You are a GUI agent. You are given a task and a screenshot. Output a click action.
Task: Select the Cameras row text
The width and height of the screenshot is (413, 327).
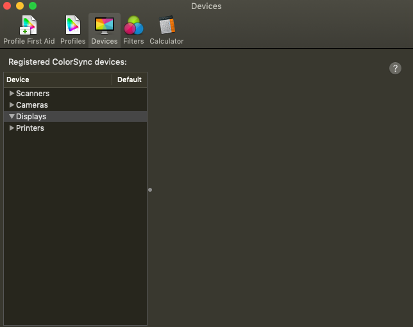tap(32, 105)
